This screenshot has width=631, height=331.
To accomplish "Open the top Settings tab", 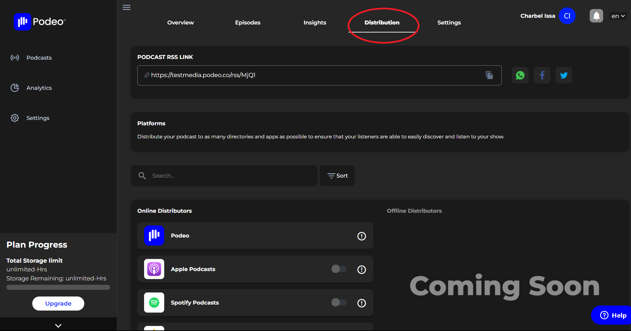I will point(449,22).
